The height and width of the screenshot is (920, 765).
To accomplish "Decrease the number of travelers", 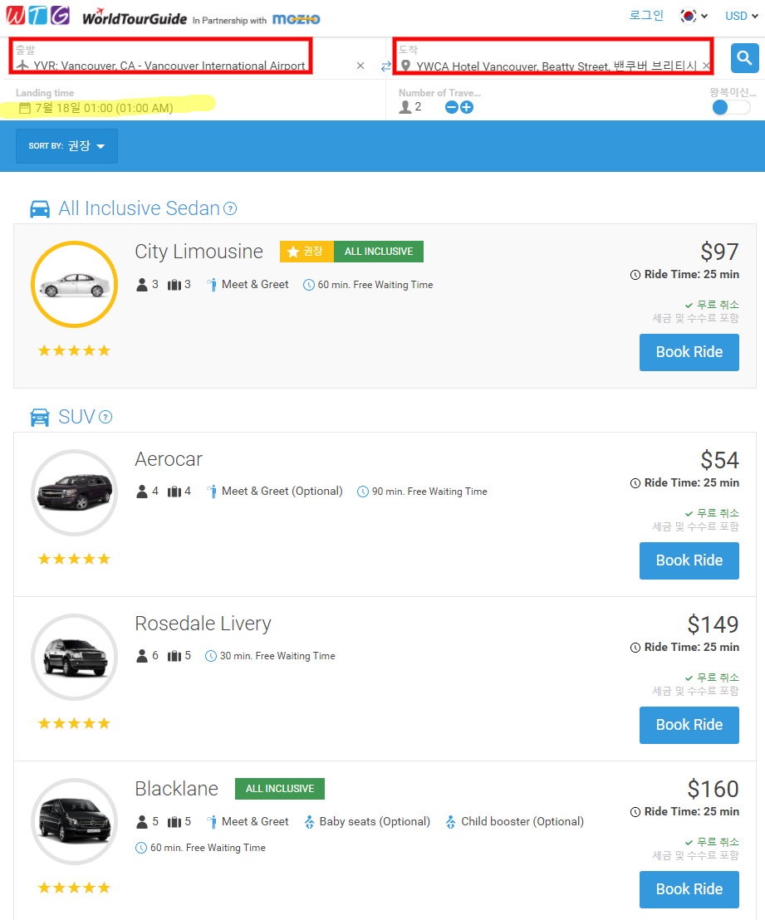I will coord(452,107).
